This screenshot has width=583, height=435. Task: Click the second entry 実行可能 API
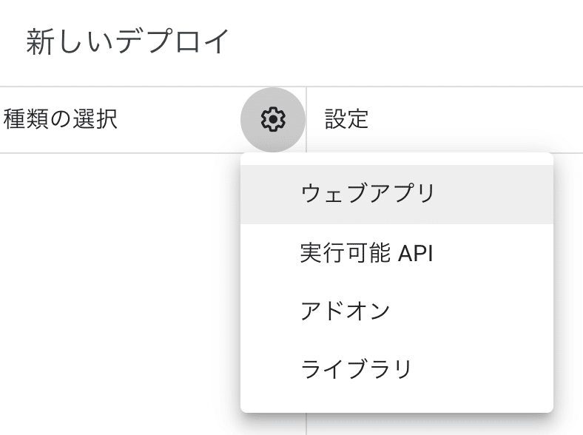pyautogui.click(x=397, y=253)
